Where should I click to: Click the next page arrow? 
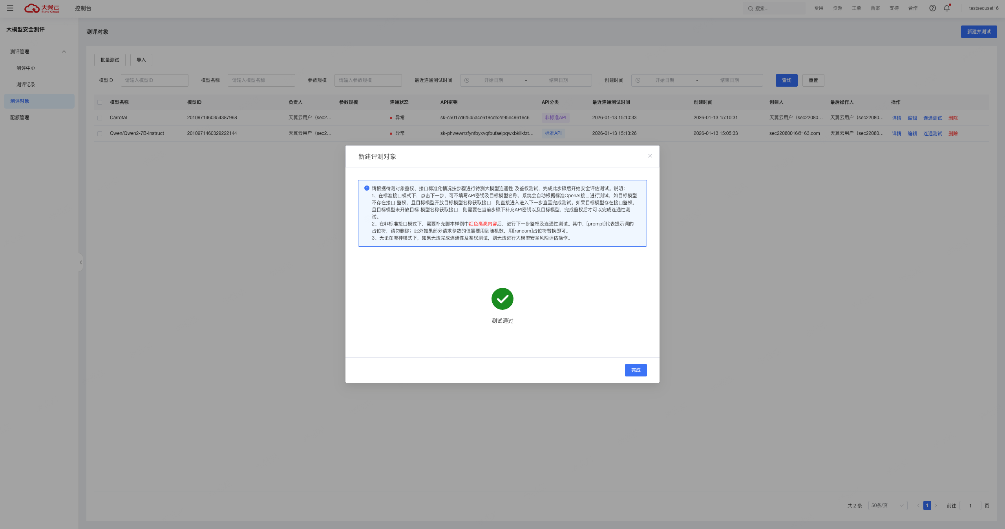coord(936,505)
